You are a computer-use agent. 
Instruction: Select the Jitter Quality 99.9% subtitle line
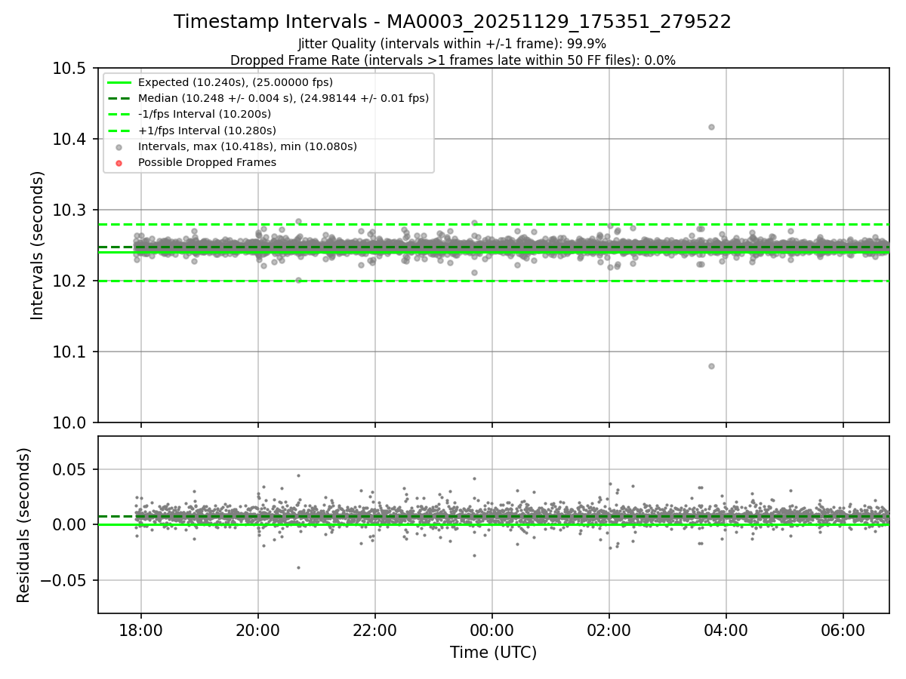point(452,44)
